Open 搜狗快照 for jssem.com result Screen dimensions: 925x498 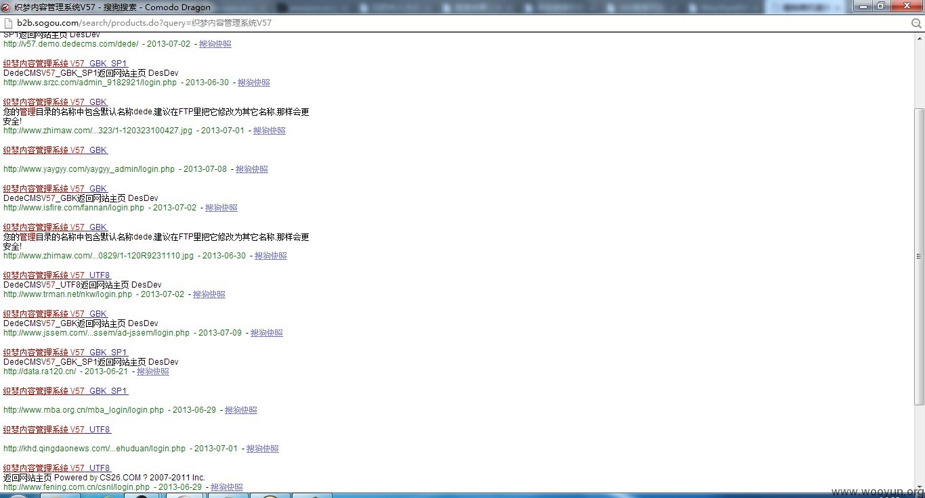click(267, 333)
